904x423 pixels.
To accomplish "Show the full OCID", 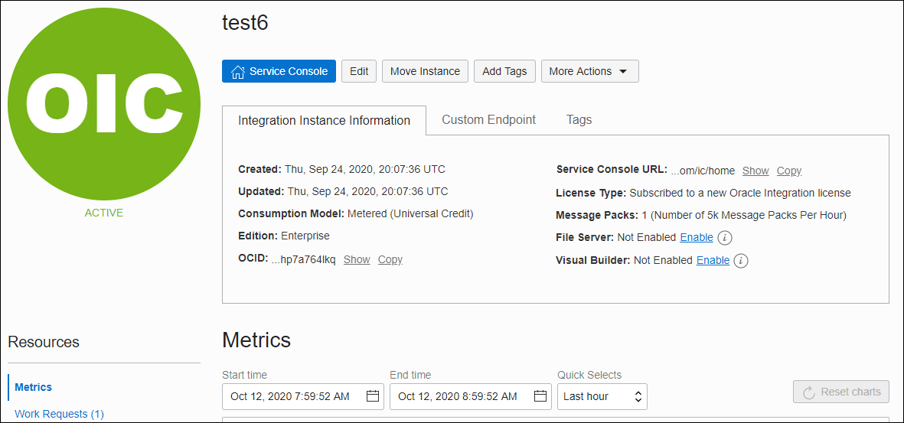I will point(357,259).
